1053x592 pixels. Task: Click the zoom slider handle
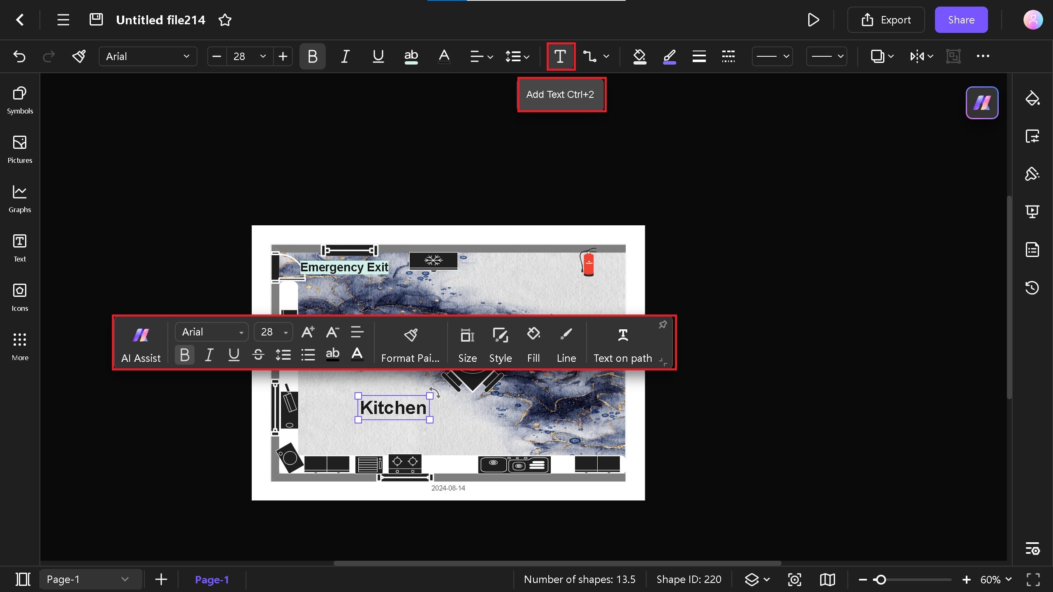pyautogui.click(x=881, y=579)
